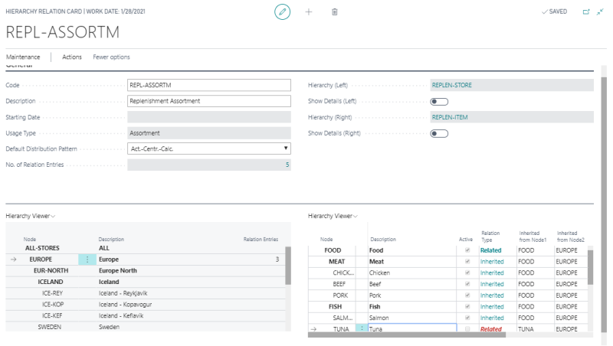Toggle Show Details (Left) switch
Screen dimensions: 613x346
(x=439, y=102)
